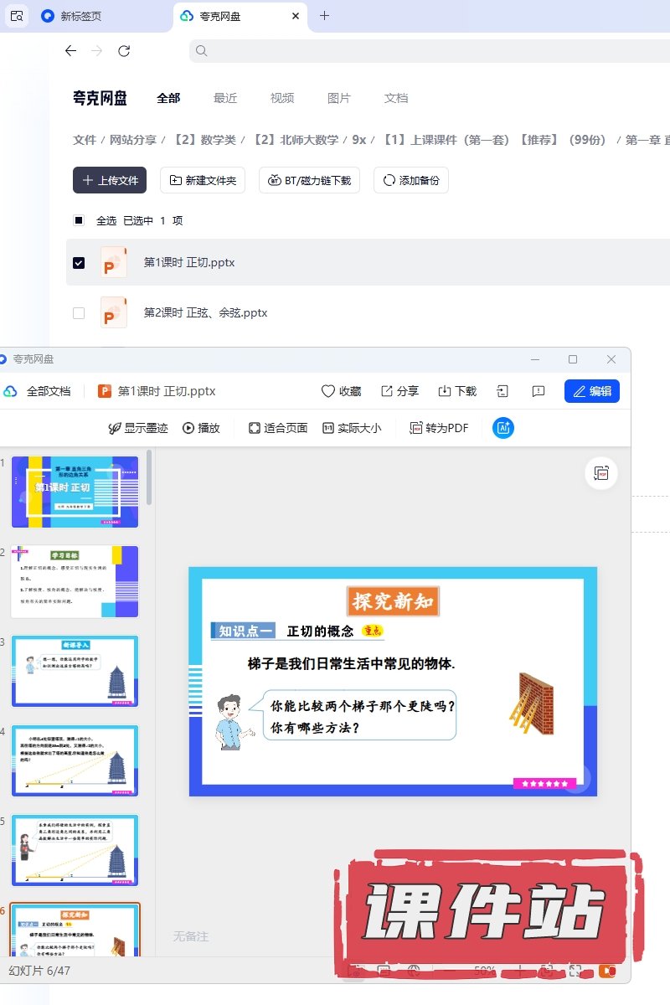Click the floating PDF export icon

pos(600,473)
